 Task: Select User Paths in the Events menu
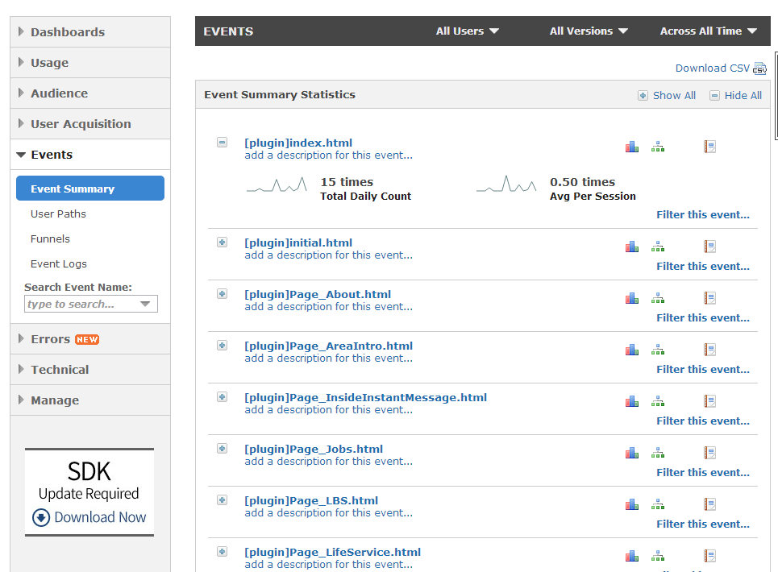pos(58,214)
